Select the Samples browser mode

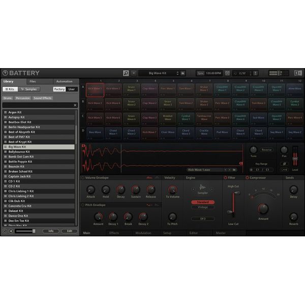(x=29, y=89)
